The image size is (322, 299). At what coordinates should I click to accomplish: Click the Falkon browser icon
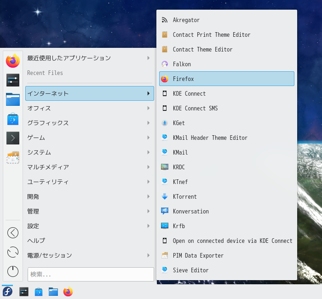[165, 64]
